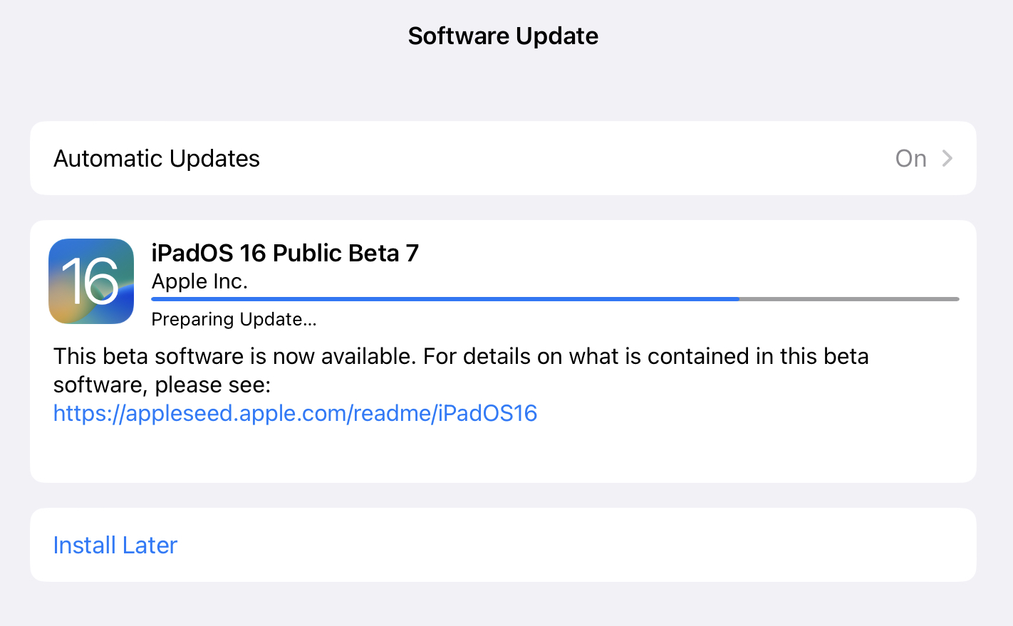Screen dimensions: 1013x626
Task: Click the gray unfilled portion of progress bar
Action: (x=849, y=299)
